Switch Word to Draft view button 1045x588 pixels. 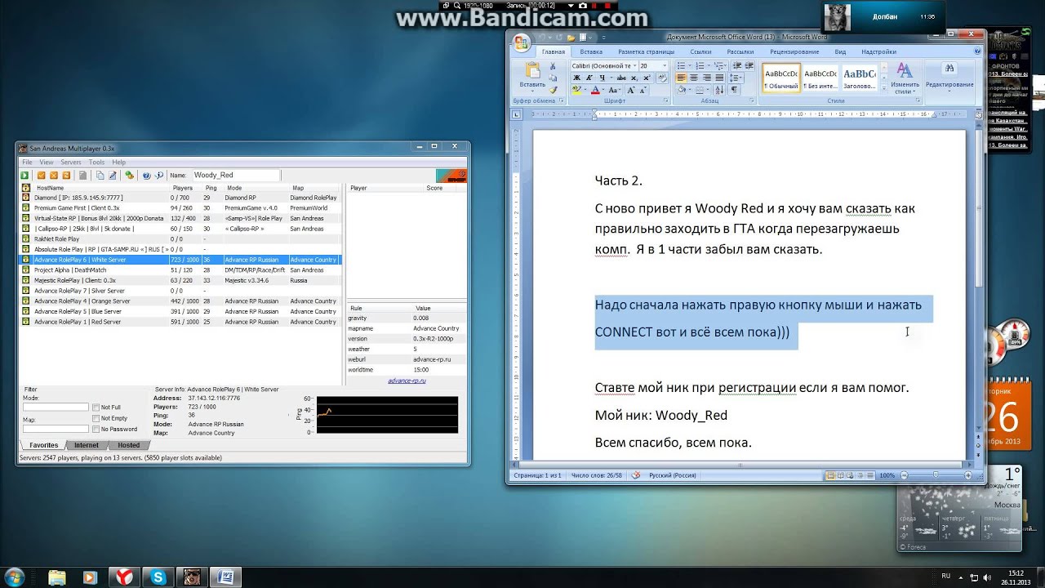click(870, 475)
